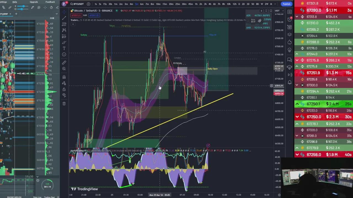
Task: Open the chats speech bubble icon
Action: [x=290, y=59]
